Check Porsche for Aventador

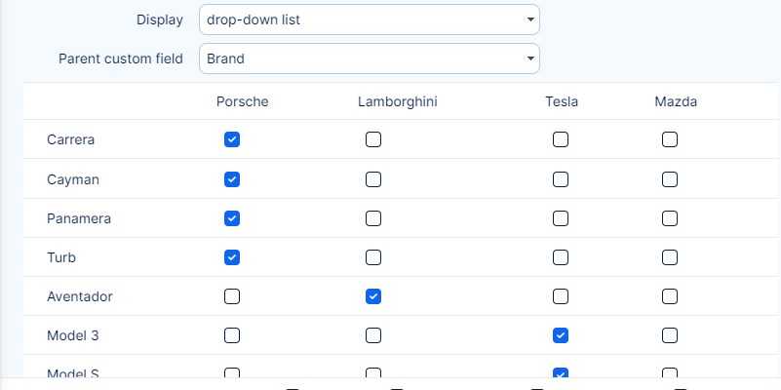[232, 296]
